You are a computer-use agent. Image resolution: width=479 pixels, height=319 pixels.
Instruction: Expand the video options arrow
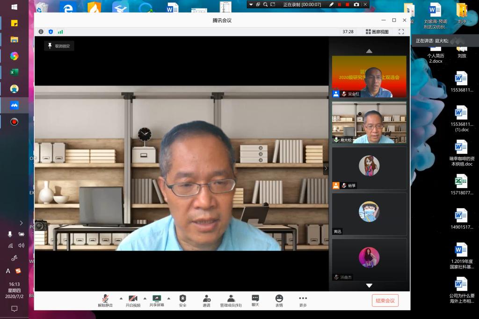145,298
